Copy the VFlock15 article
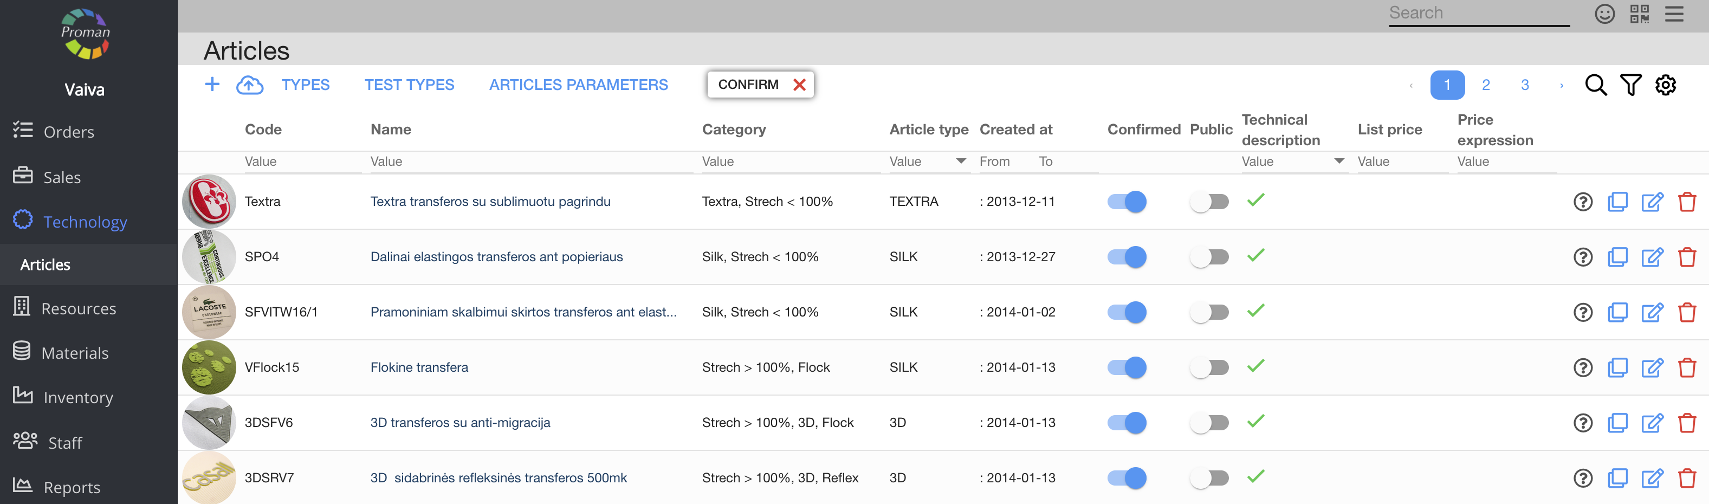The width and height of the screenshot is (1709, 504). coord(1617,367)
